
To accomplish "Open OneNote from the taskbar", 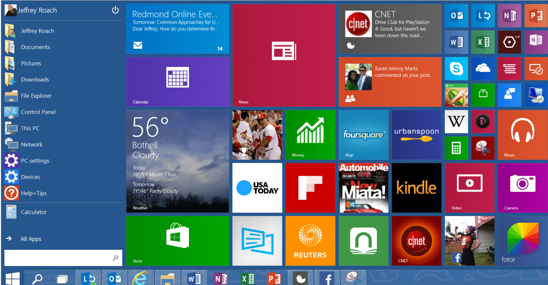I will point(221,279).
